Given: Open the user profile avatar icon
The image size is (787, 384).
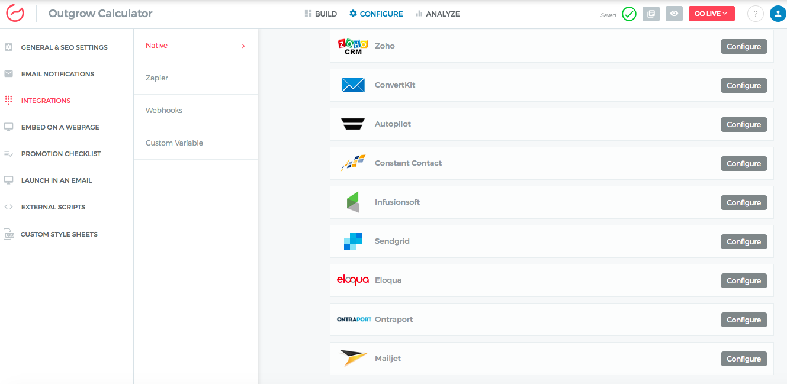Looking at the screenshot, I should [778, 14].
